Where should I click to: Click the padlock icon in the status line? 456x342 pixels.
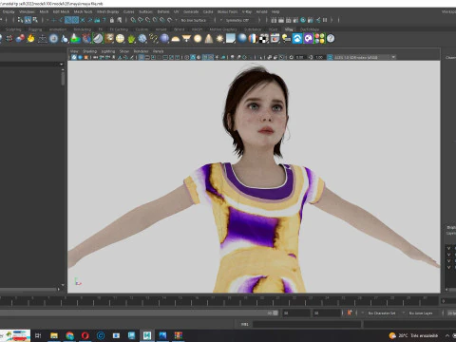click(x=112, y=20)
